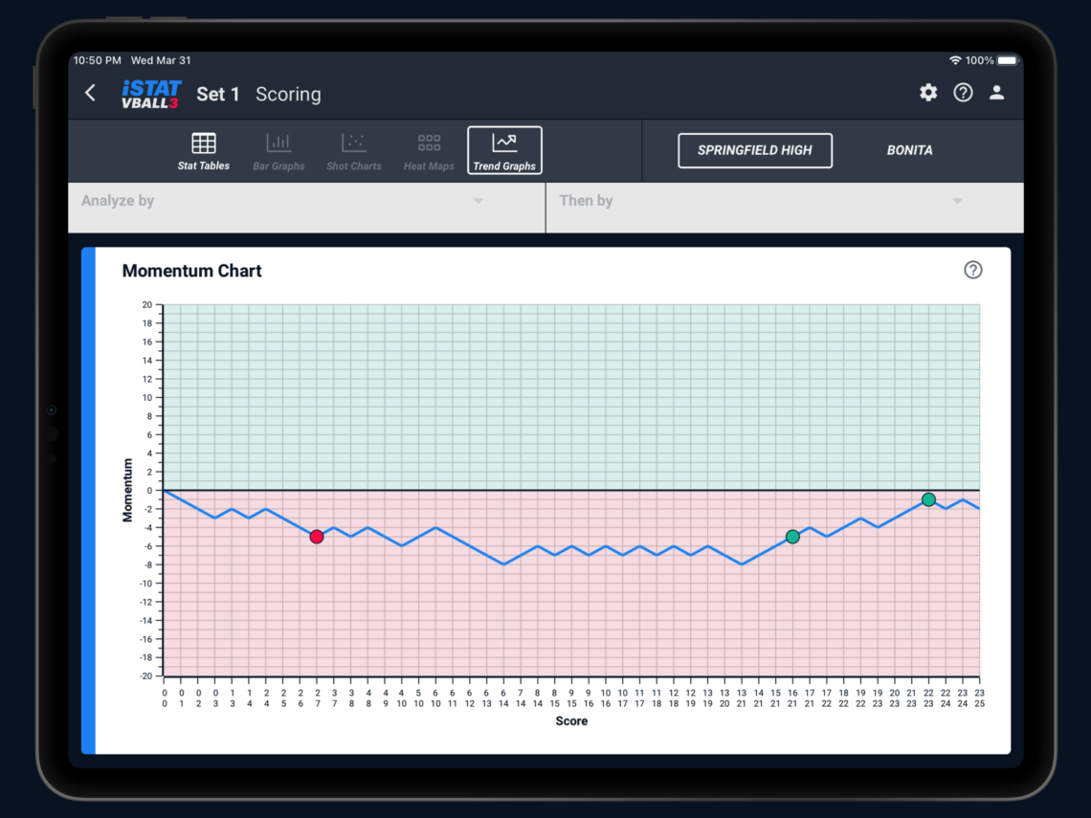The height and width of the screenshot is (818, 1091).
Task: Tap the Set 1 title
Action: 218,94
